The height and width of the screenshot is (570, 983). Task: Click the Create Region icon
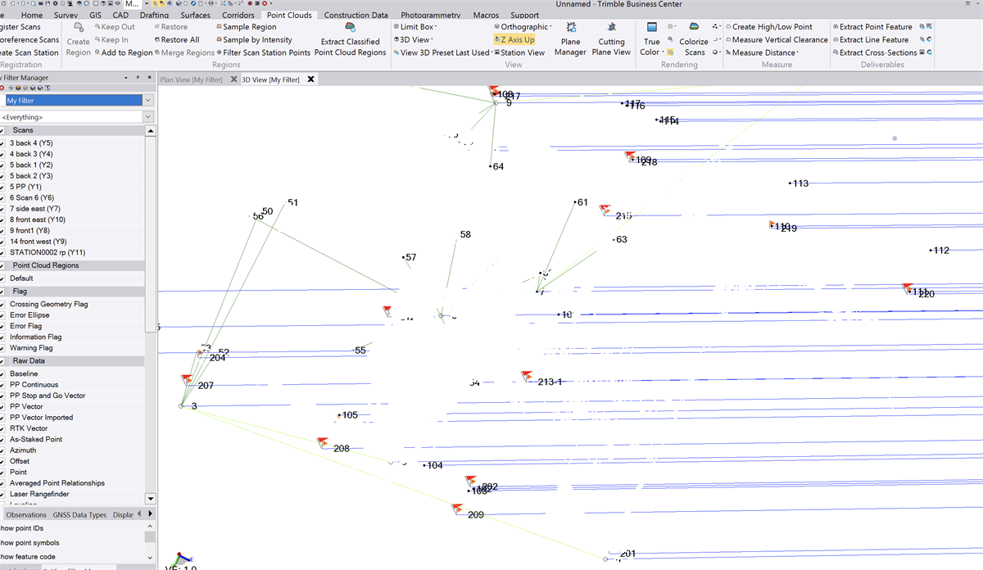point(79,31)
